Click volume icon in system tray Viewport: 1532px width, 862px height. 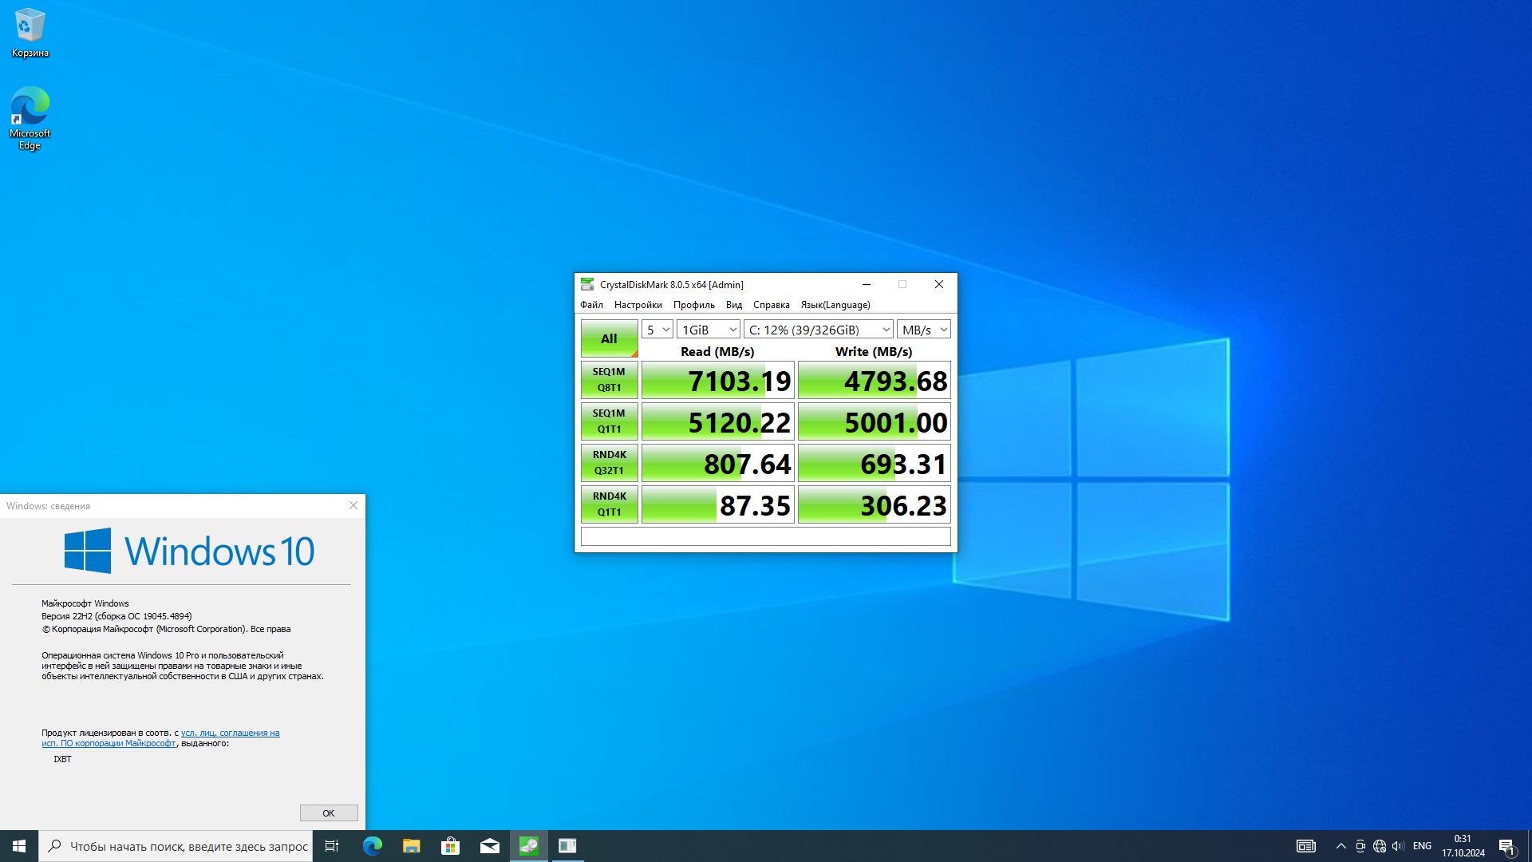pos(1397,846)
